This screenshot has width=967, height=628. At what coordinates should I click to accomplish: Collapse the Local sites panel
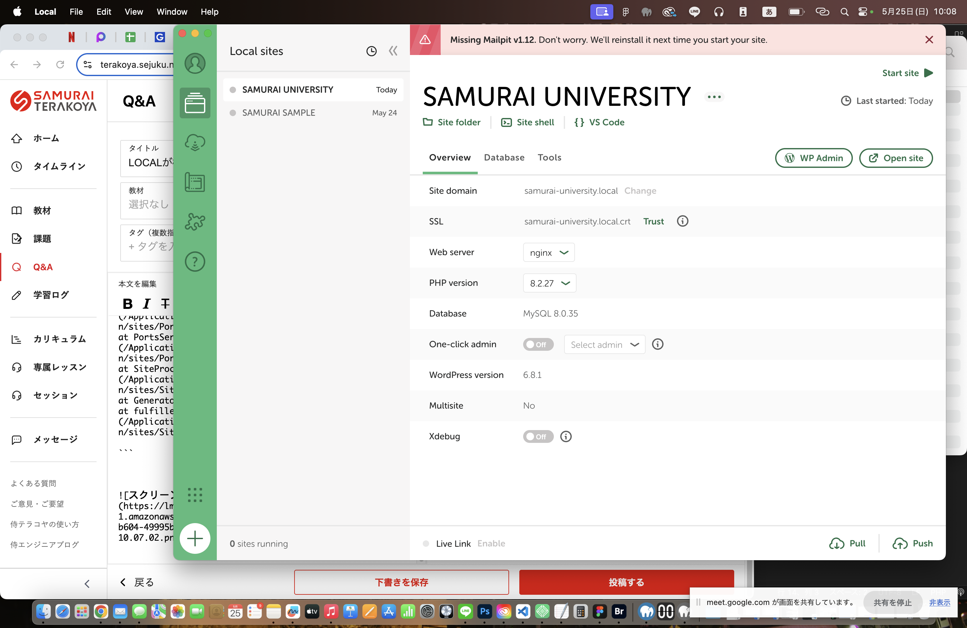pyautogui.click(x=393, y=51)
